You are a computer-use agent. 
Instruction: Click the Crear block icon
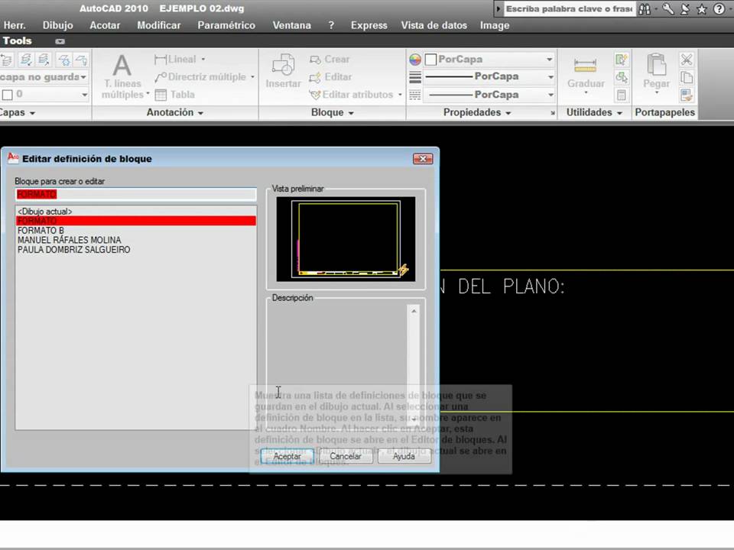coord(315,60)
